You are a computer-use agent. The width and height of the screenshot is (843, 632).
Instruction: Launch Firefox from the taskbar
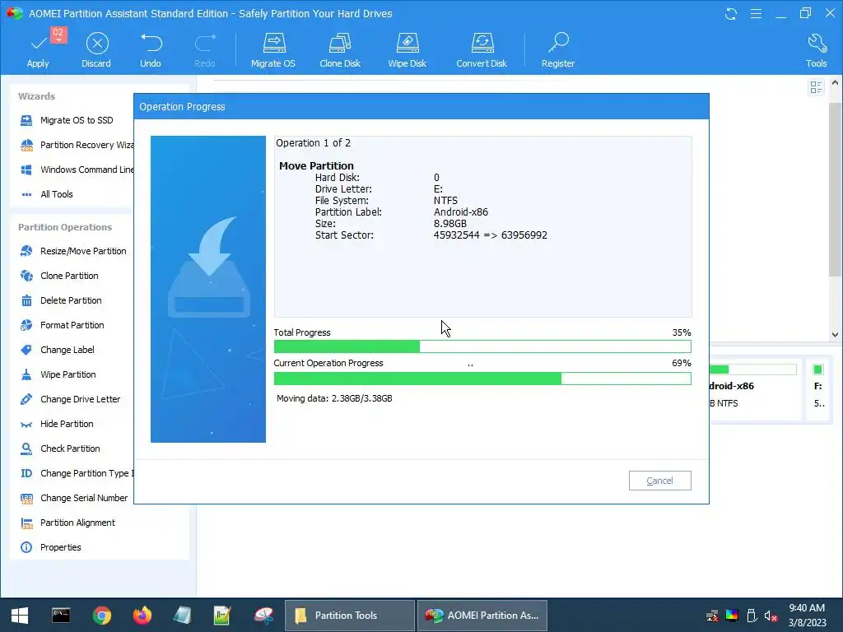142,616
